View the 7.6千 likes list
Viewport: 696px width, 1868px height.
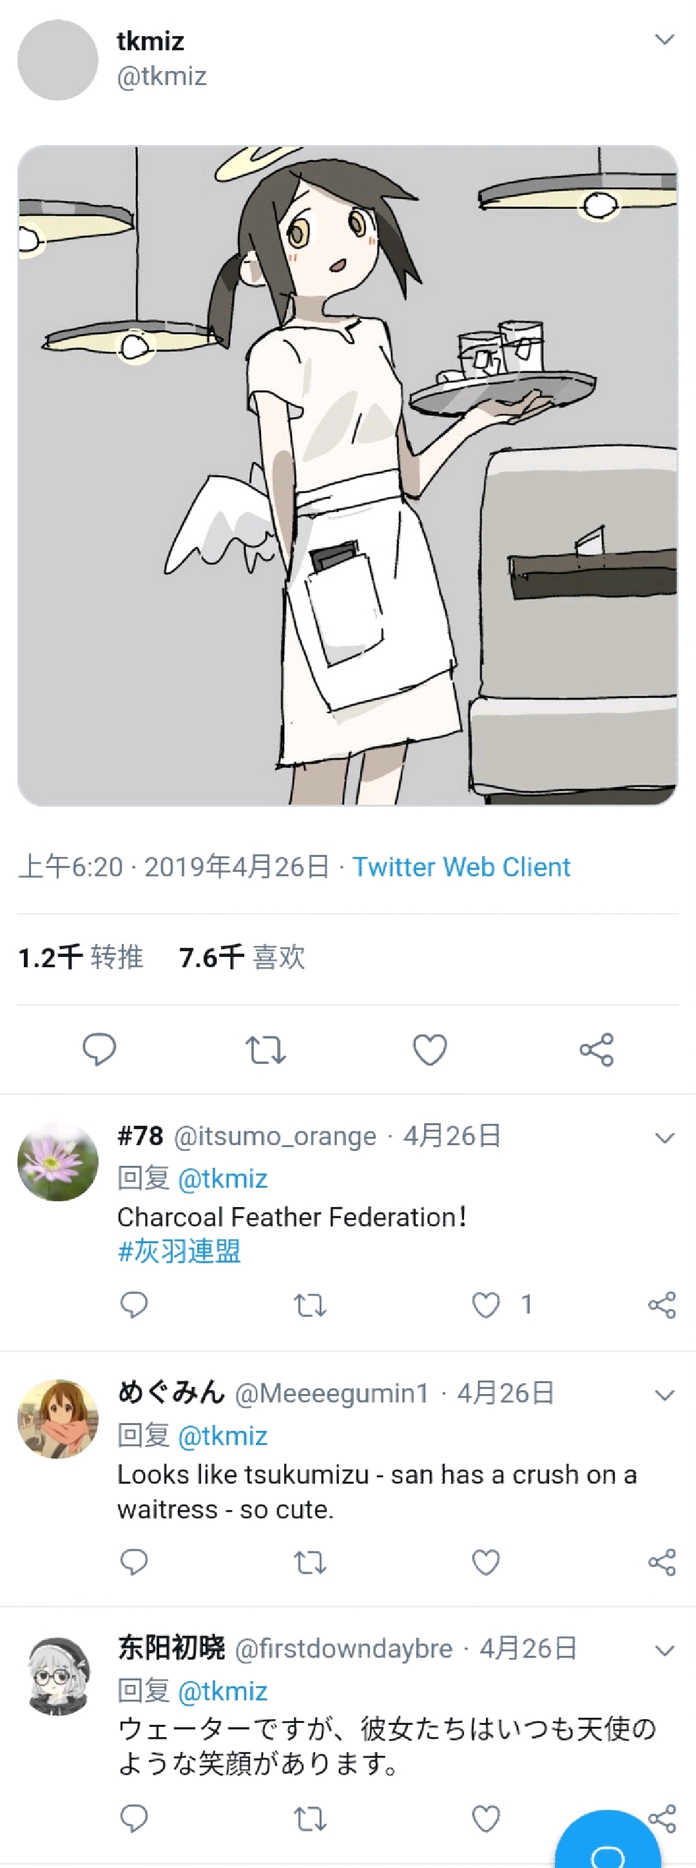click(x=242, y=958)
